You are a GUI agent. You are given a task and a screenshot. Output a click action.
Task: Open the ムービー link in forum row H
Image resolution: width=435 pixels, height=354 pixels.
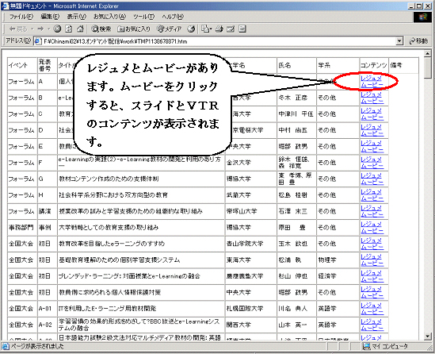(372, 198)
